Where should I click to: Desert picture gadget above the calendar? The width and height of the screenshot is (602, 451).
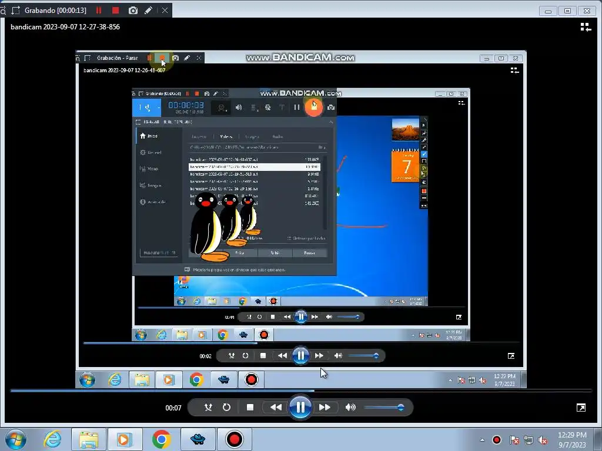pos(406,130)
